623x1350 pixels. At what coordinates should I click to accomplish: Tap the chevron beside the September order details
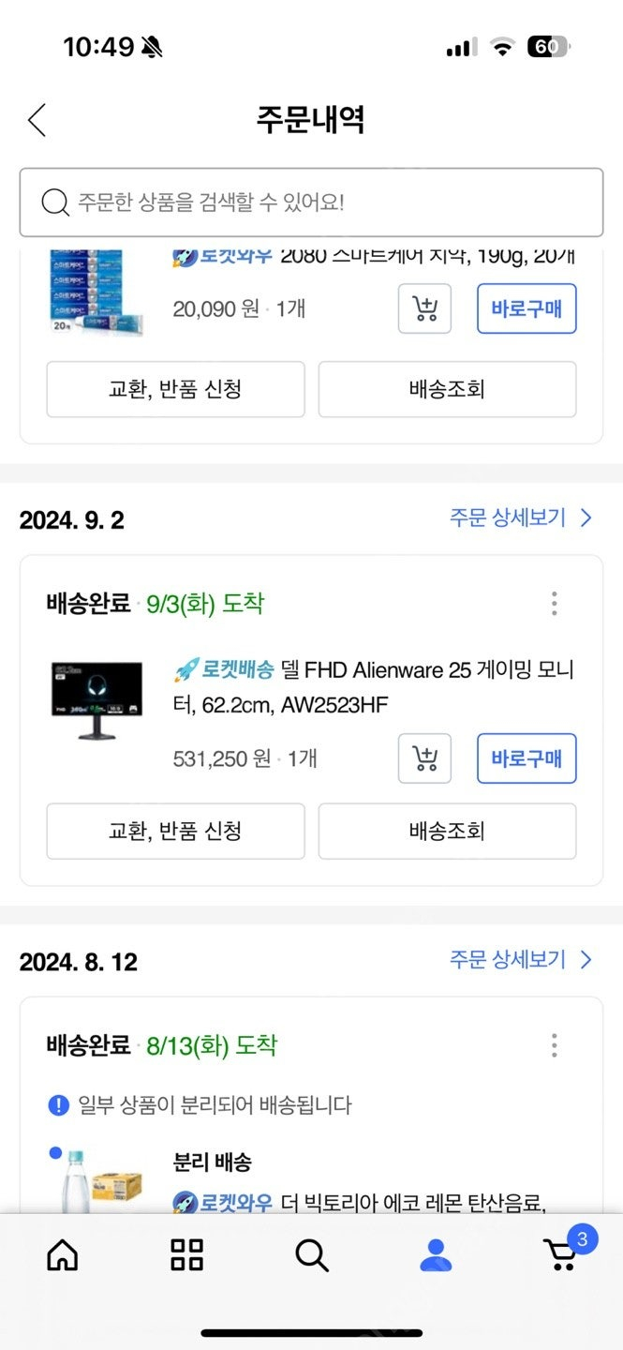pyautogui.click(x=586, y=517)
